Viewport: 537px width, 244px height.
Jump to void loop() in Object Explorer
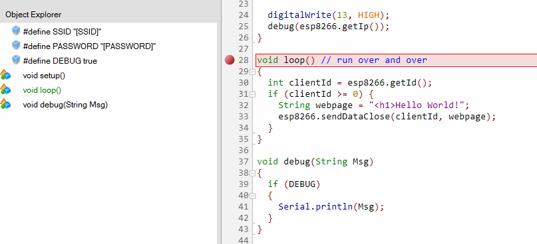coord(42,90)
